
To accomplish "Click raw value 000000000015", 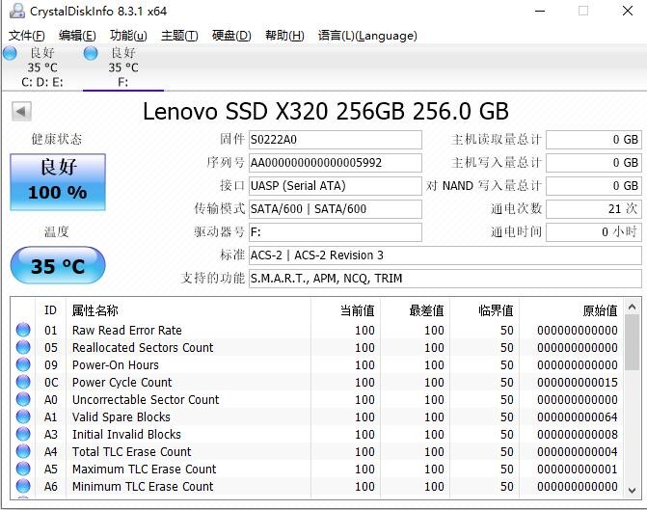I will pyautogui.click(x=578, y=382).
